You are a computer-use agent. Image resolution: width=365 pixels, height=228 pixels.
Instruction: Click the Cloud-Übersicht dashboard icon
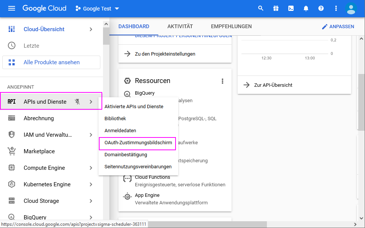[x=12, y=29]
